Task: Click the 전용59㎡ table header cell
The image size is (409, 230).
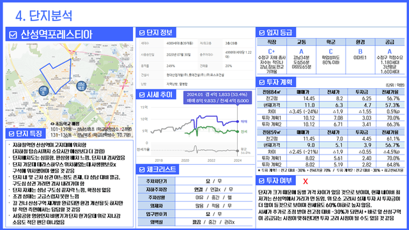Action: click(272, 132)
